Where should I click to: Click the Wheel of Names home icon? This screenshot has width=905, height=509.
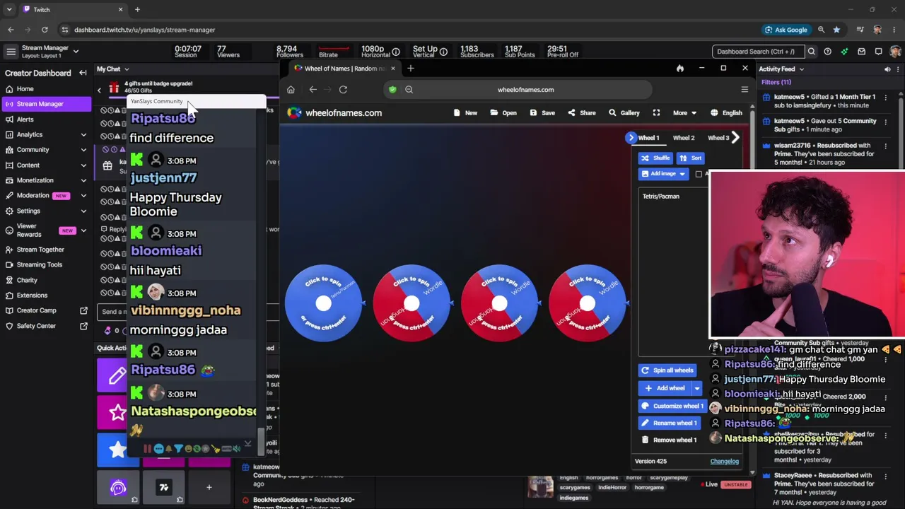(x=291, y=90)
